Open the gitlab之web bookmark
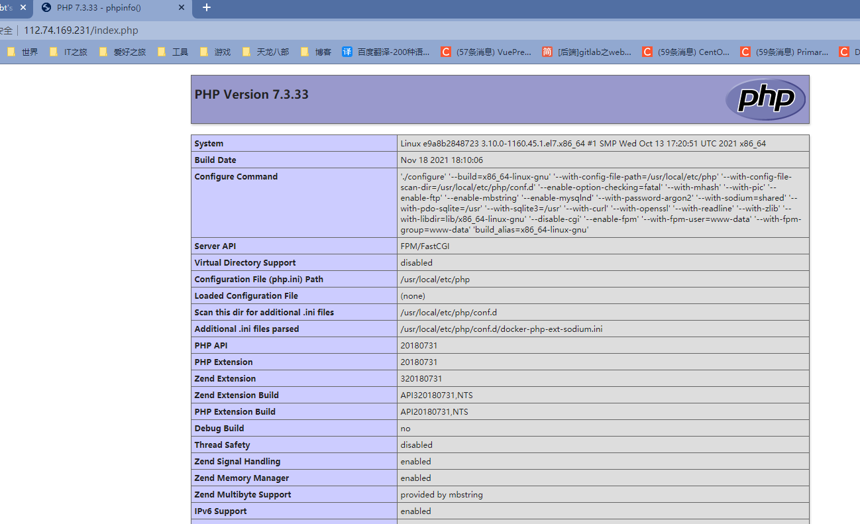Screen dimensions: 860x524 pyautogui.click(x=587, y=52)
